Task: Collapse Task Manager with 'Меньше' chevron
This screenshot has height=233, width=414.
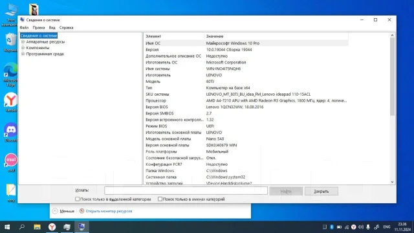Action: (55, 211)
